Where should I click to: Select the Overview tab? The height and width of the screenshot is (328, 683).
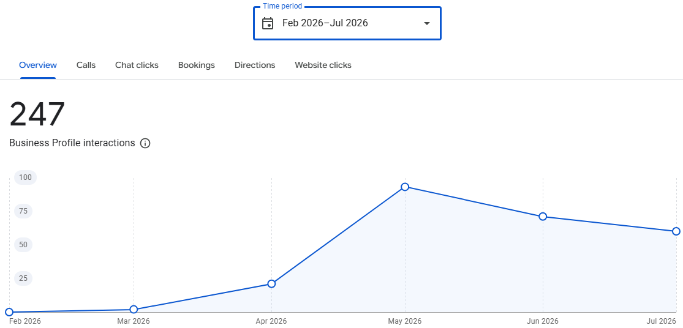point(38,65)
